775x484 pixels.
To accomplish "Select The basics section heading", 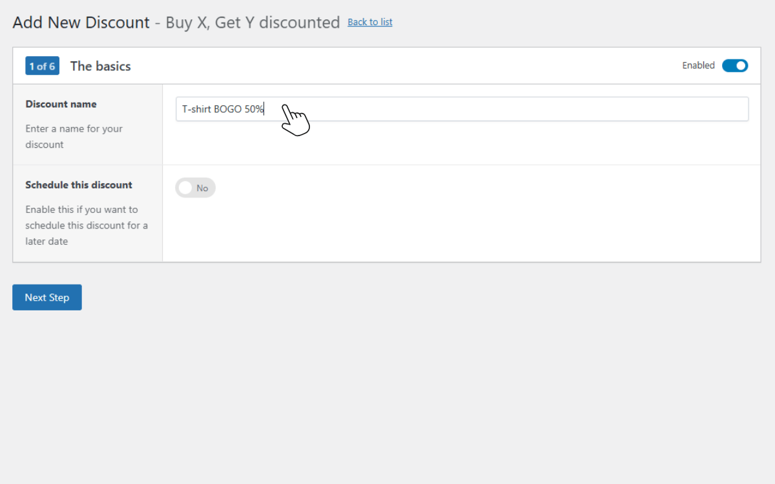I will [x=100, y=66].
